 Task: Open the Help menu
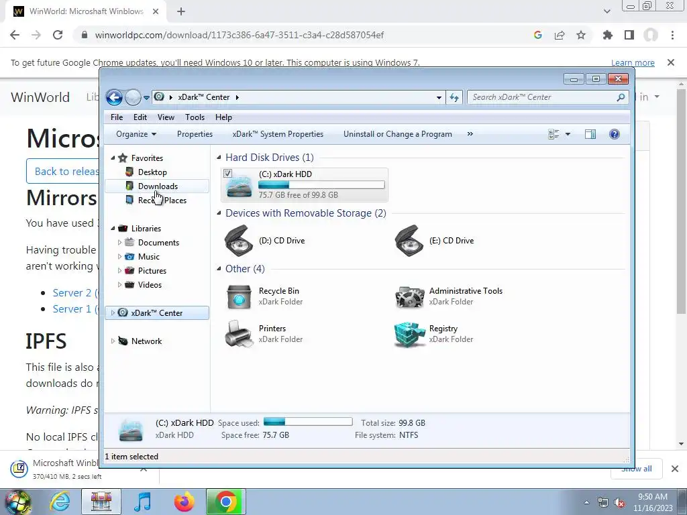click(x=223, y=117)
